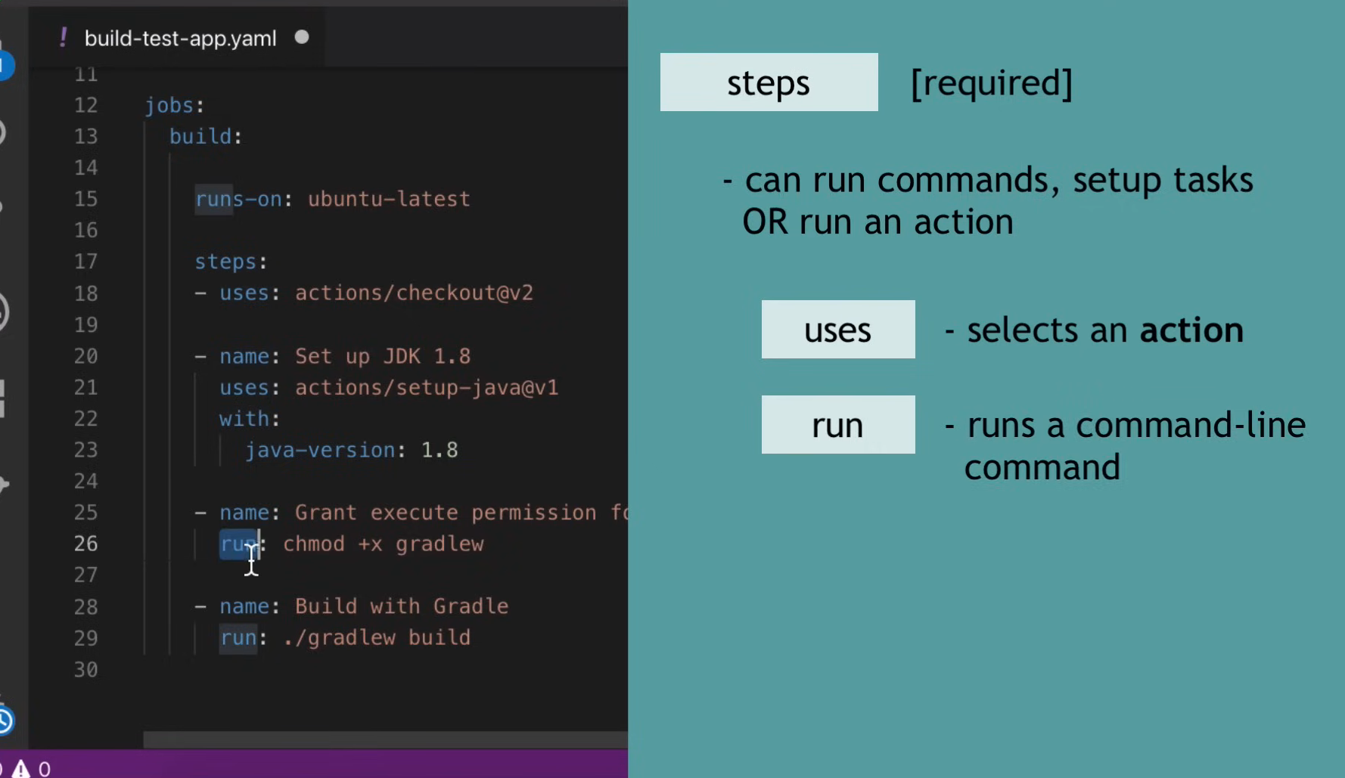Image resolution: width=1345 pixels, height=778 pixels.
Task: Click 'java-version' key on line 23
Action: coord(320,451)
